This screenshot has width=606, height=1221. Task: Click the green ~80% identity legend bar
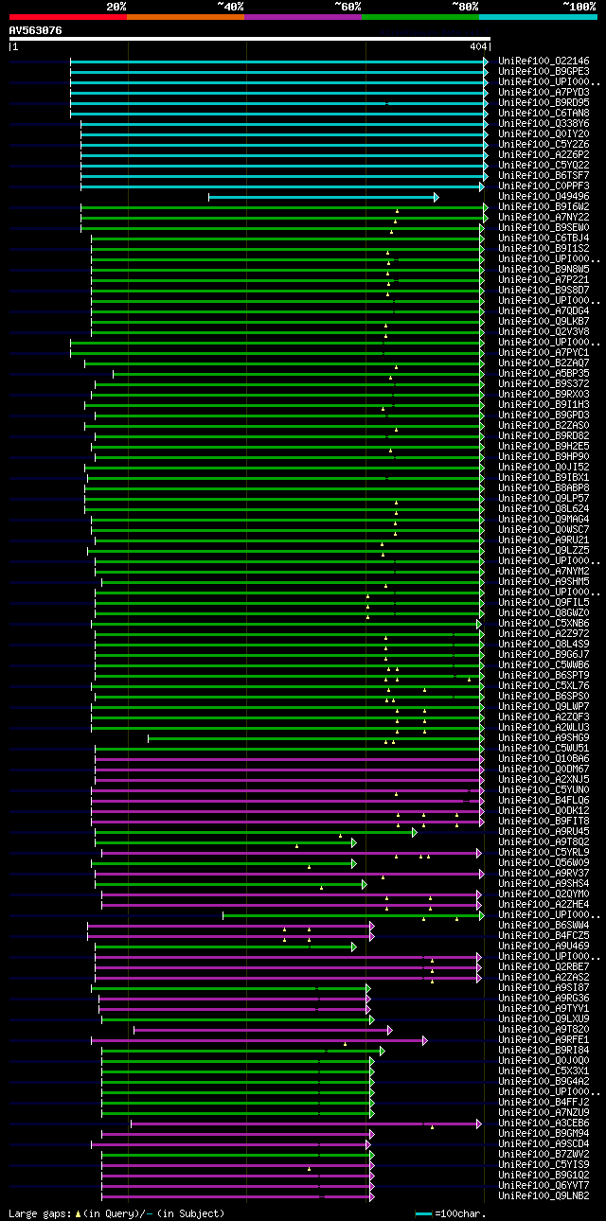pyautogui.click(x=420, y=17)
